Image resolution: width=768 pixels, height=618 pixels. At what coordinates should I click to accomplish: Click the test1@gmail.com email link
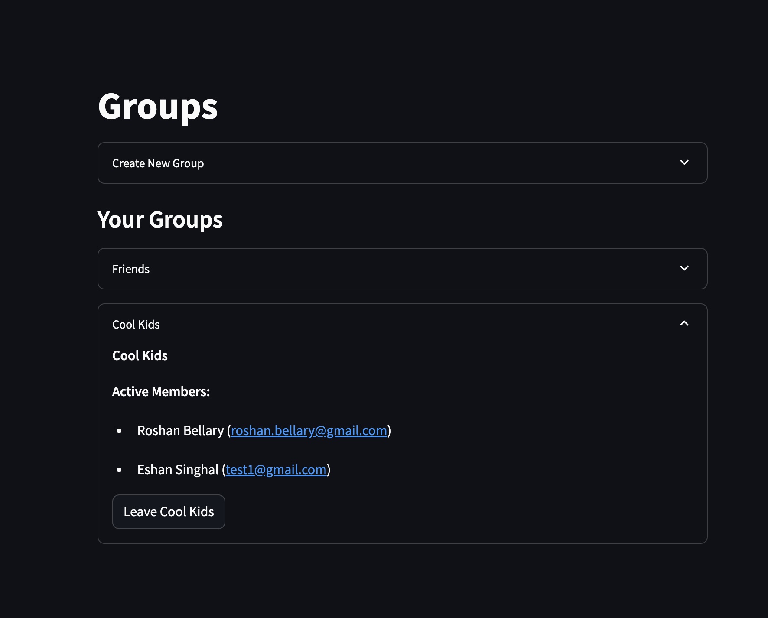click(x=276, y=470)
